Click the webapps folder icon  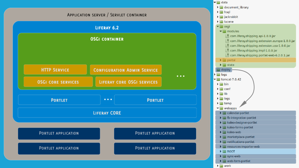click(221, 108)
